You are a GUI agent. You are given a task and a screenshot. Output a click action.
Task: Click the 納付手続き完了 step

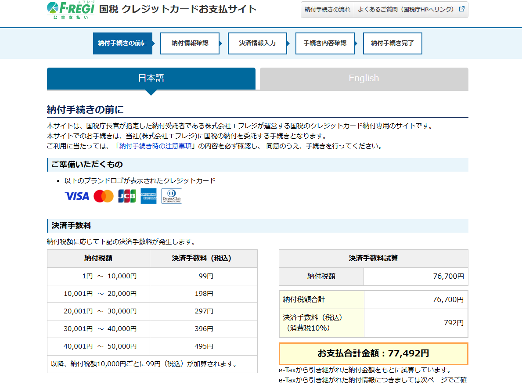[392, 43]
